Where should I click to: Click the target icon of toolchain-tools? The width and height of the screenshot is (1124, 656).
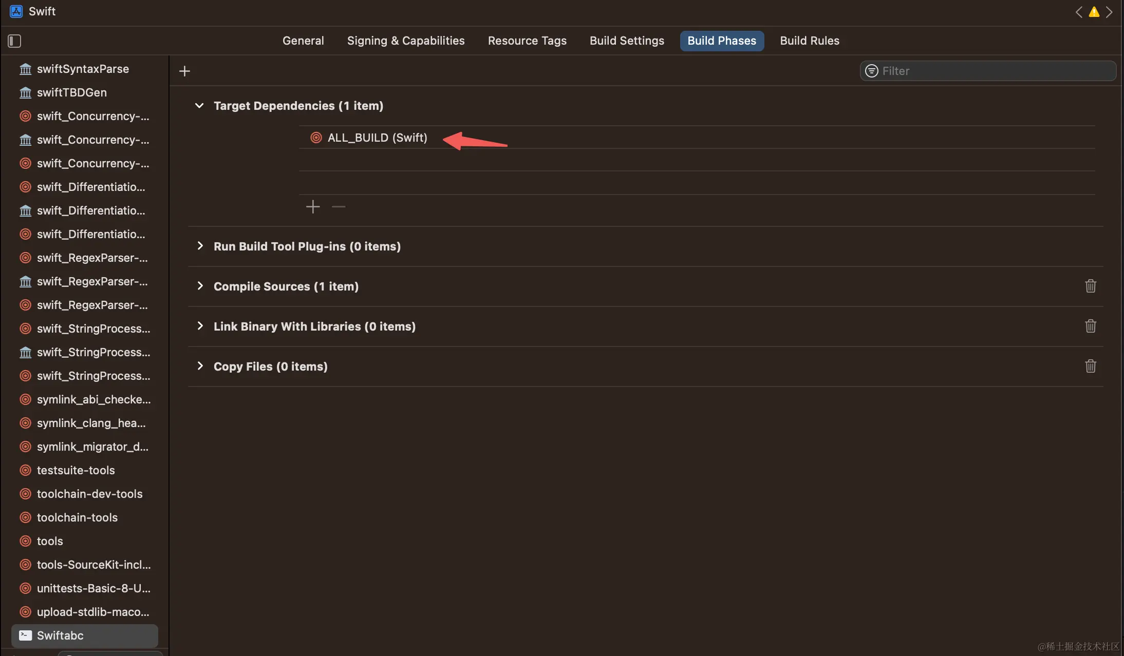(x=25, y=517)
